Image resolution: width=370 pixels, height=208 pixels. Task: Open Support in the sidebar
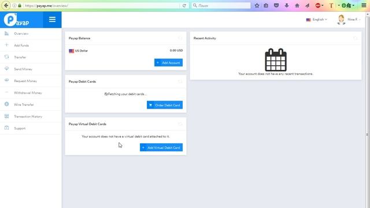click(x=31, y=128)
